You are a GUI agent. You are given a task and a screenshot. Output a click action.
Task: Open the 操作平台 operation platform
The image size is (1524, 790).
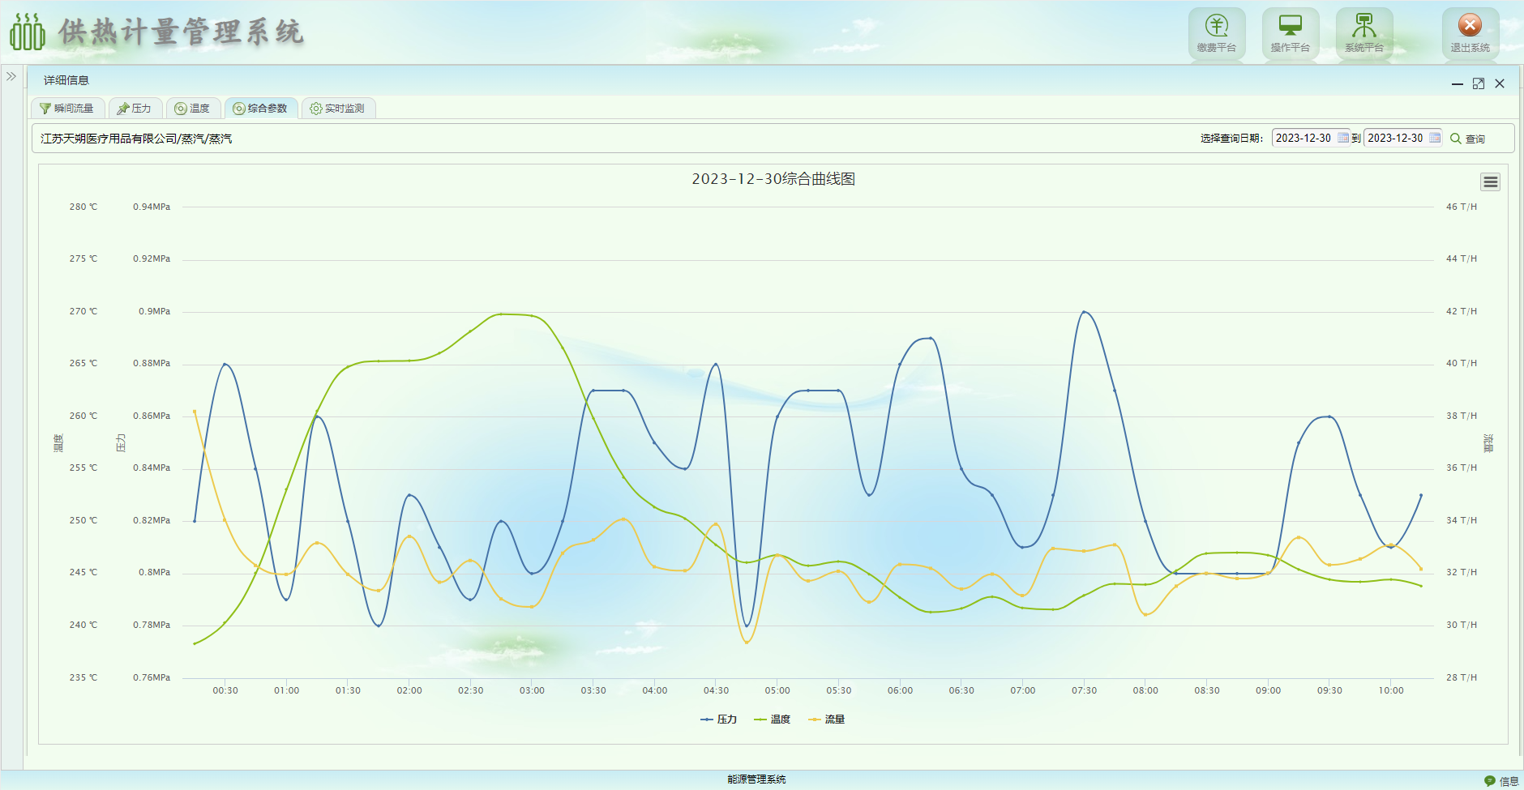click(x=1290, y=33)
